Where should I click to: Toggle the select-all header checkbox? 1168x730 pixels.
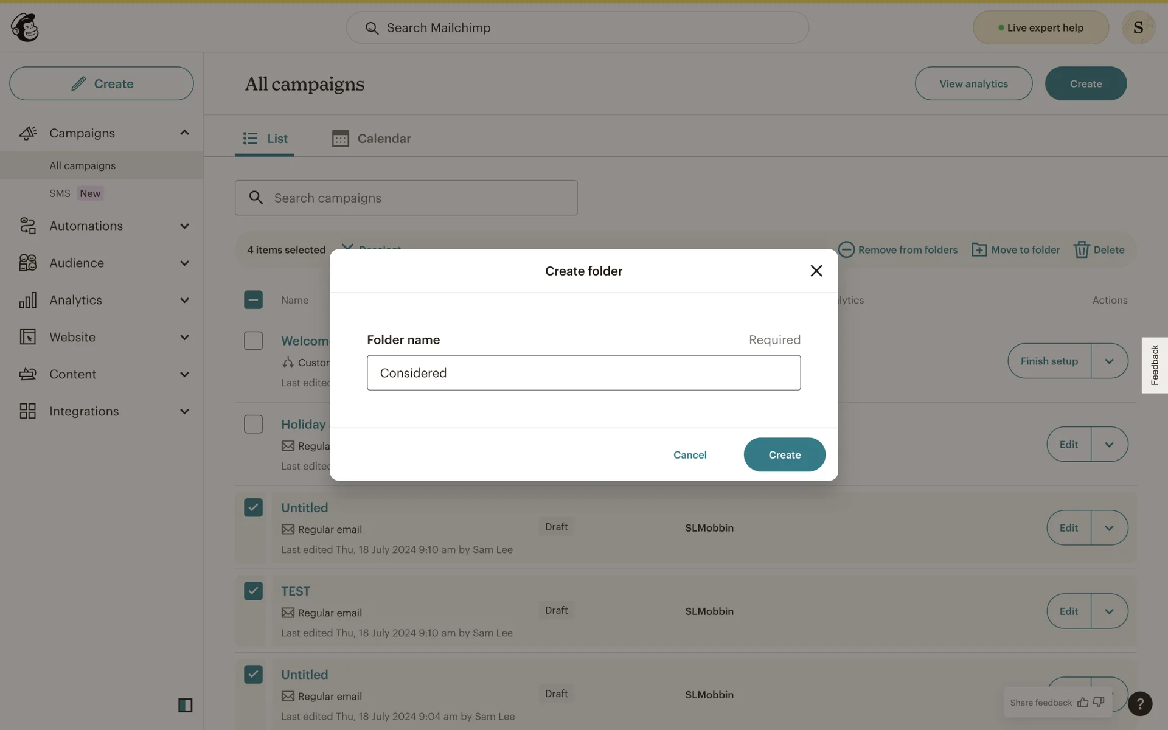point(253,299)
